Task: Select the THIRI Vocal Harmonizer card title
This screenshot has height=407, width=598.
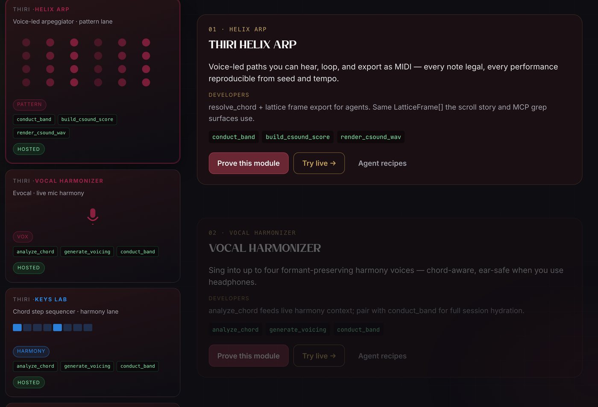Action: [x=58, y=181]
